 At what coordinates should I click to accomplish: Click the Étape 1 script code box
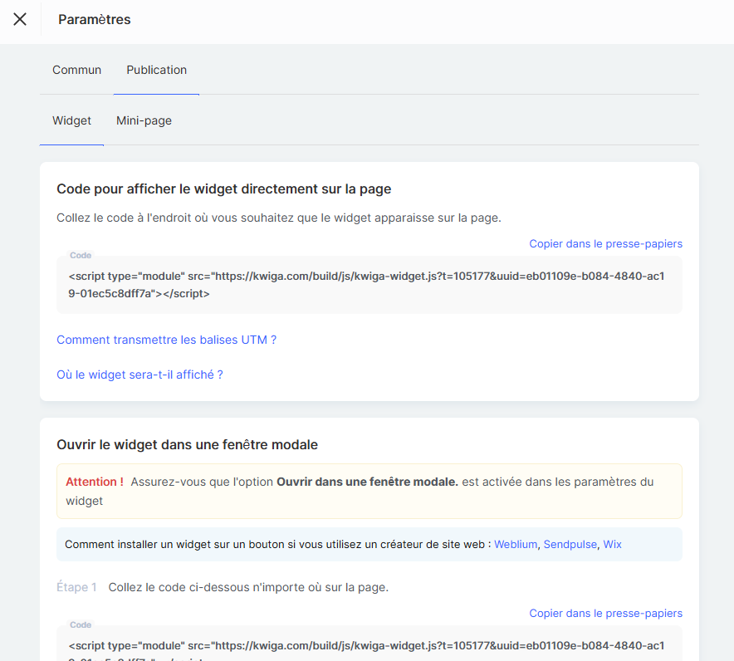click(x=369, y=646)
